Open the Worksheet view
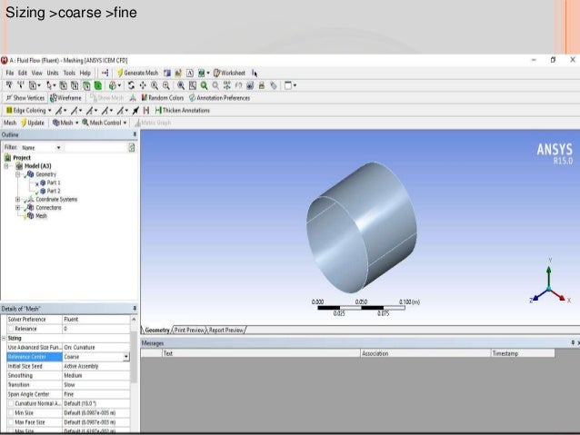This screenshot has height=435, width=580. tap(229, 73)
